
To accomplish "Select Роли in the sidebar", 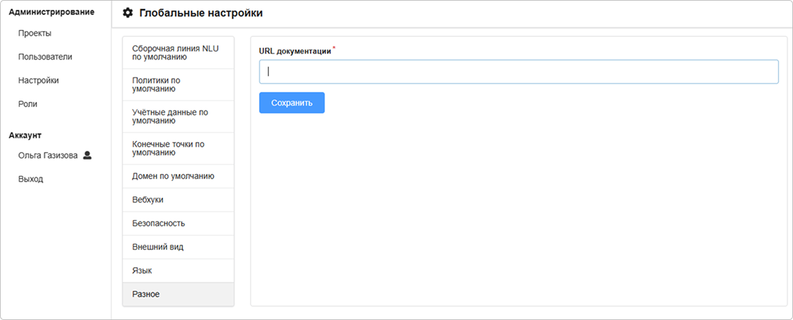I will pos(28,104).
